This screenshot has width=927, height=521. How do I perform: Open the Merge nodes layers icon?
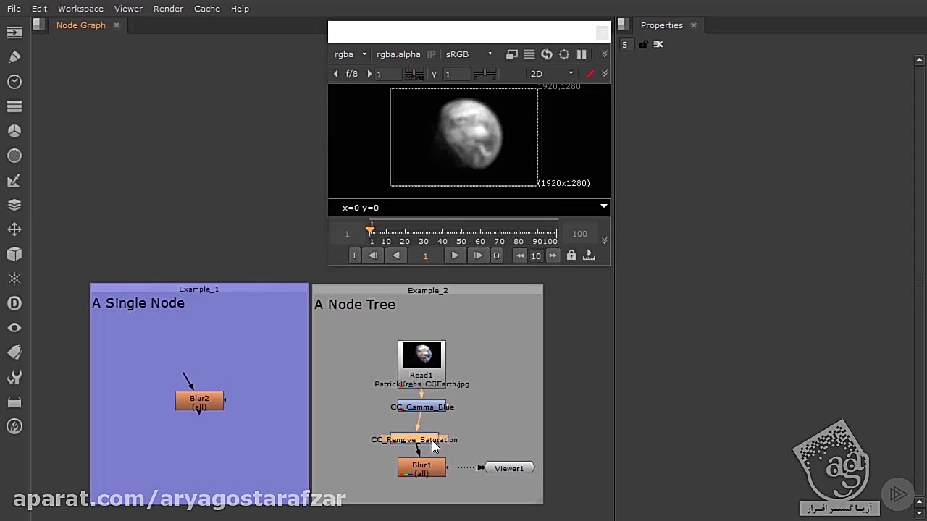14,205
